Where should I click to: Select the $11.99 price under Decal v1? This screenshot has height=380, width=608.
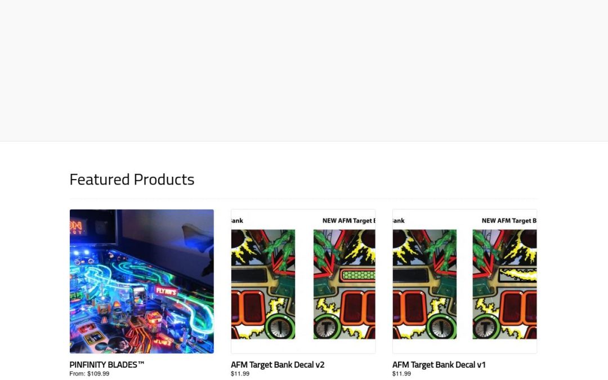(x=401, y=374)
